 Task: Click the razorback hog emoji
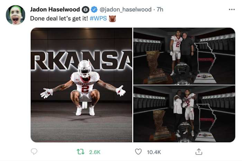(112, 18)
